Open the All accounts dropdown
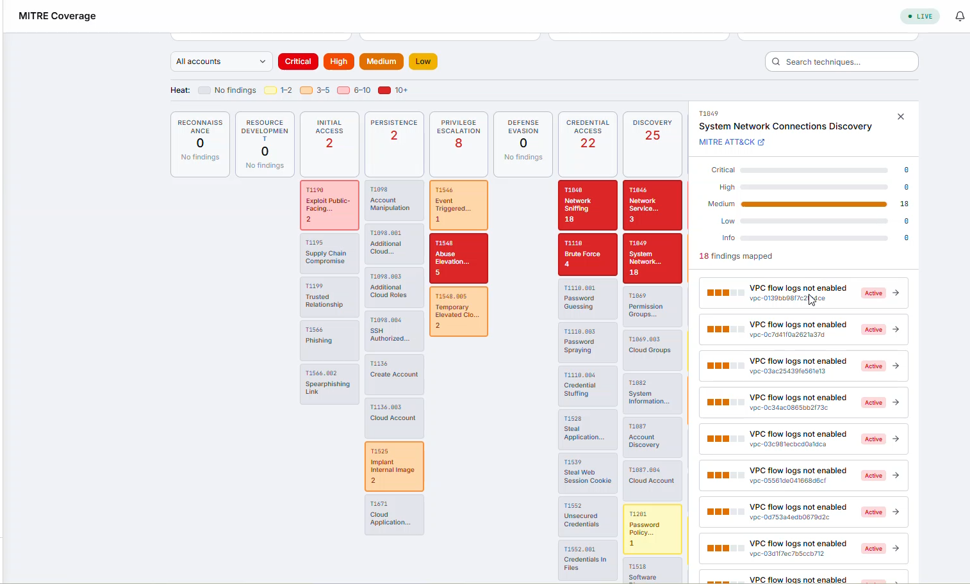Screen dimensions: 970x584 tap(222, 61)
